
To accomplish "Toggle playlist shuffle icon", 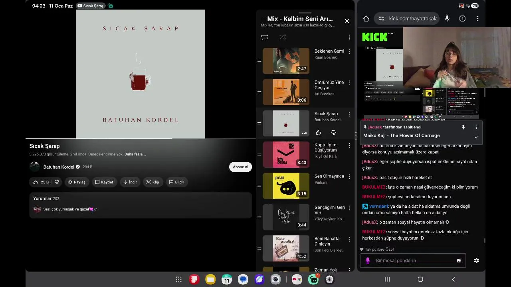I will tap(283, 37).
